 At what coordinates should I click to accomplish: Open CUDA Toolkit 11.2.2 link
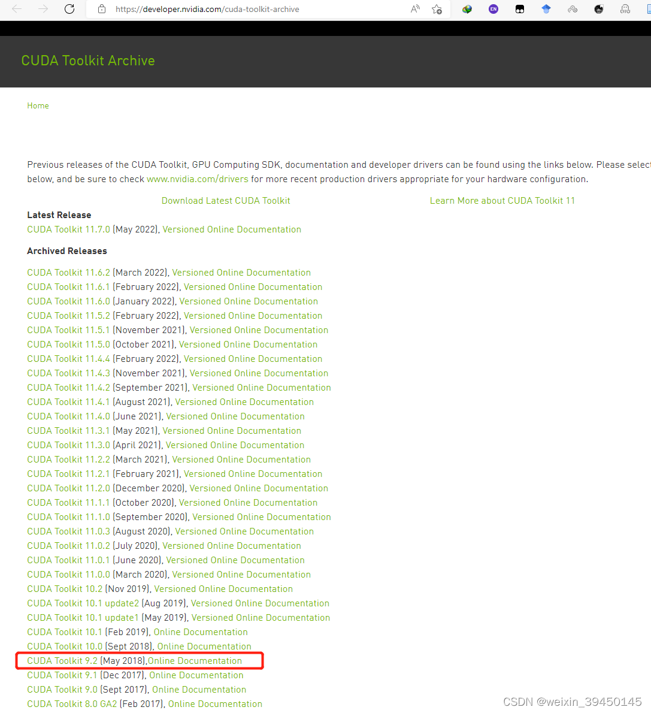[x=69, y=460]
